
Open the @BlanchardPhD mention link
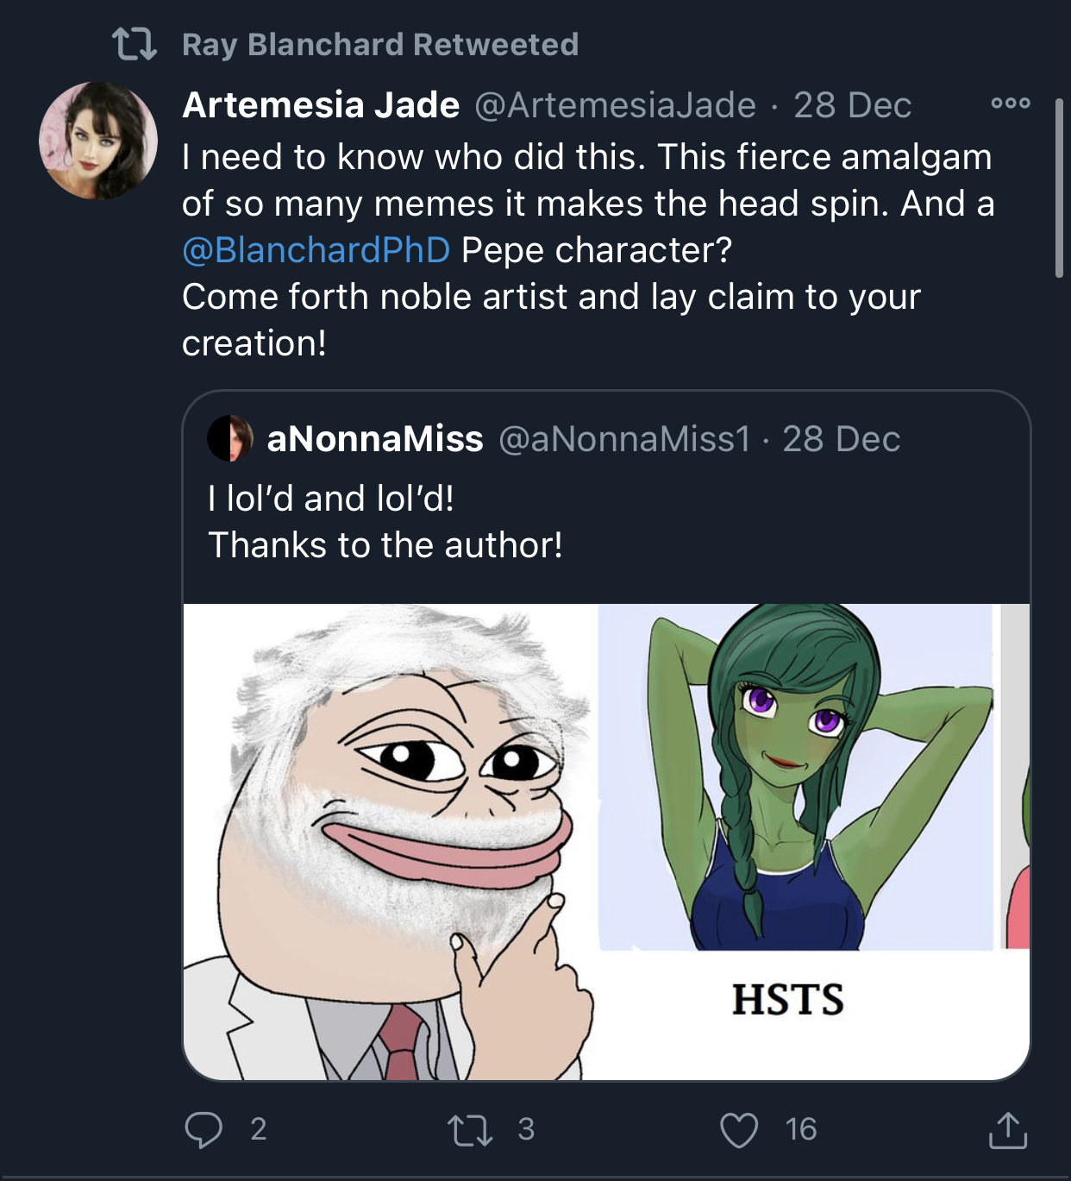coord(316,250)
